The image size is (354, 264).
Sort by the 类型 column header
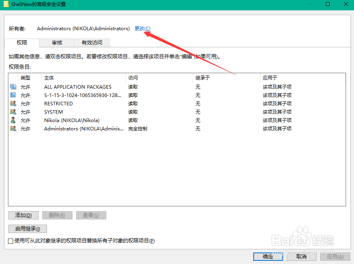(x=30, y=78)
